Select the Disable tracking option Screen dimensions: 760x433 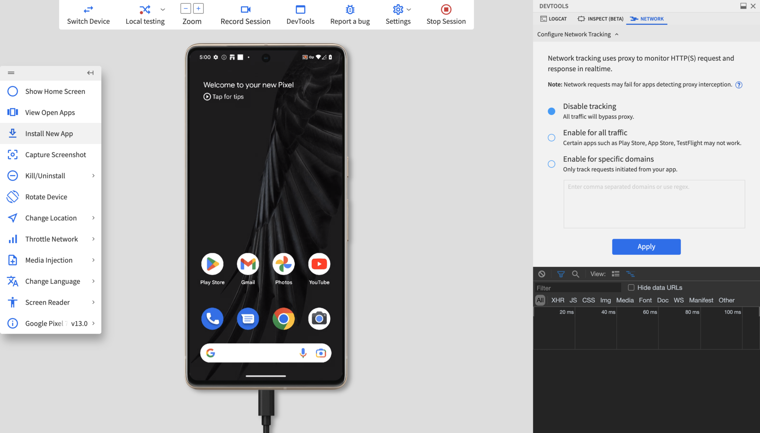[x=551, y=111]
